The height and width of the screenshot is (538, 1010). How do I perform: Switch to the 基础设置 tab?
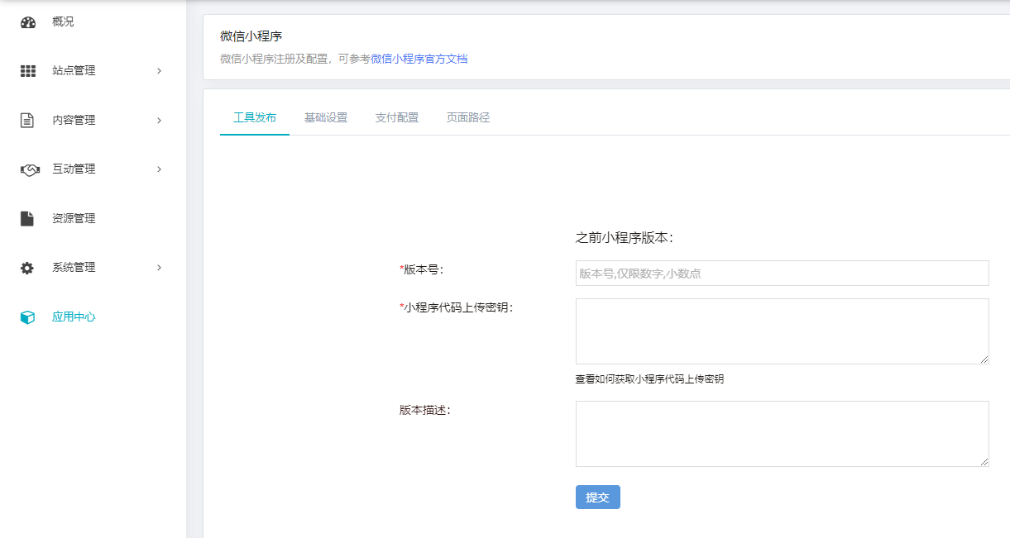[326, 117]
